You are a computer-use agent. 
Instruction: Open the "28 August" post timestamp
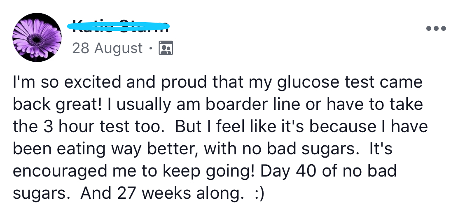107,48
